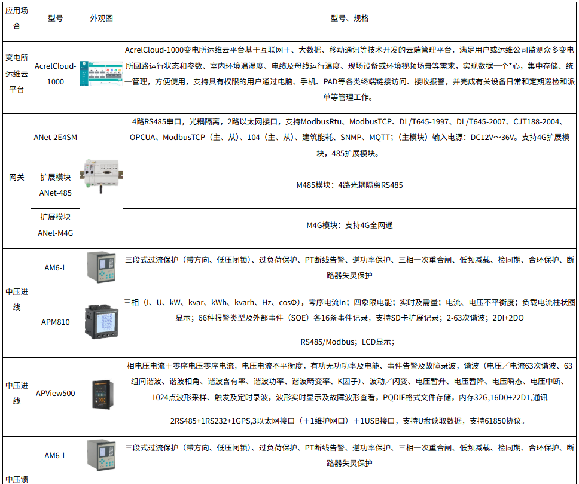The height and width of the screenshot is (484, 579).
Task: Click the 外观图 column header
Action: (x=101, y=19)
